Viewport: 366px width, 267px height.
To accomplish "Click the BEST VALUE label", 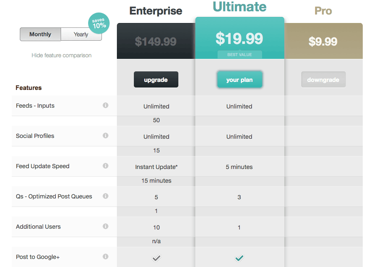I will [239, 55].
